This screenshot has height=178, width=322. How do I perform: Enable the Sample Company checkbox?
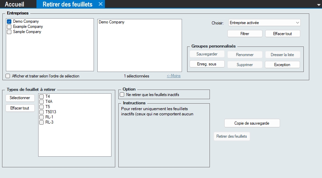[x=9, y=32]
